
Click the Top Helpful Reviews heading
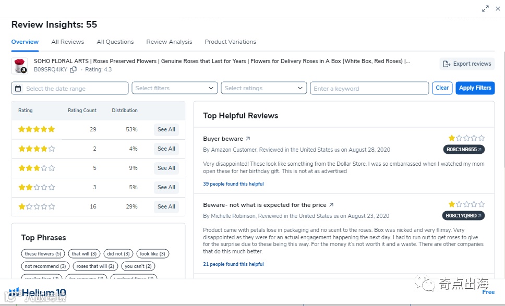tap(241, 116)
